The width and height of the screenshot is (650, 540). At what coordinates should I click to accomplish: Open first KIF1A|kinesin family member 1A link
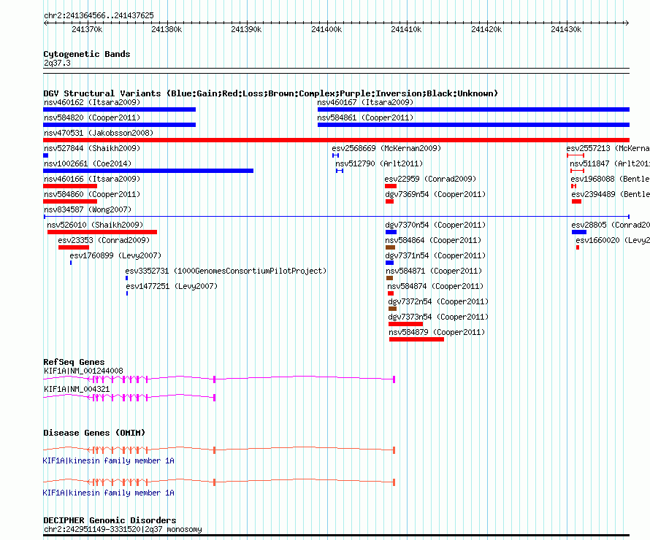(x=109, y=461)
